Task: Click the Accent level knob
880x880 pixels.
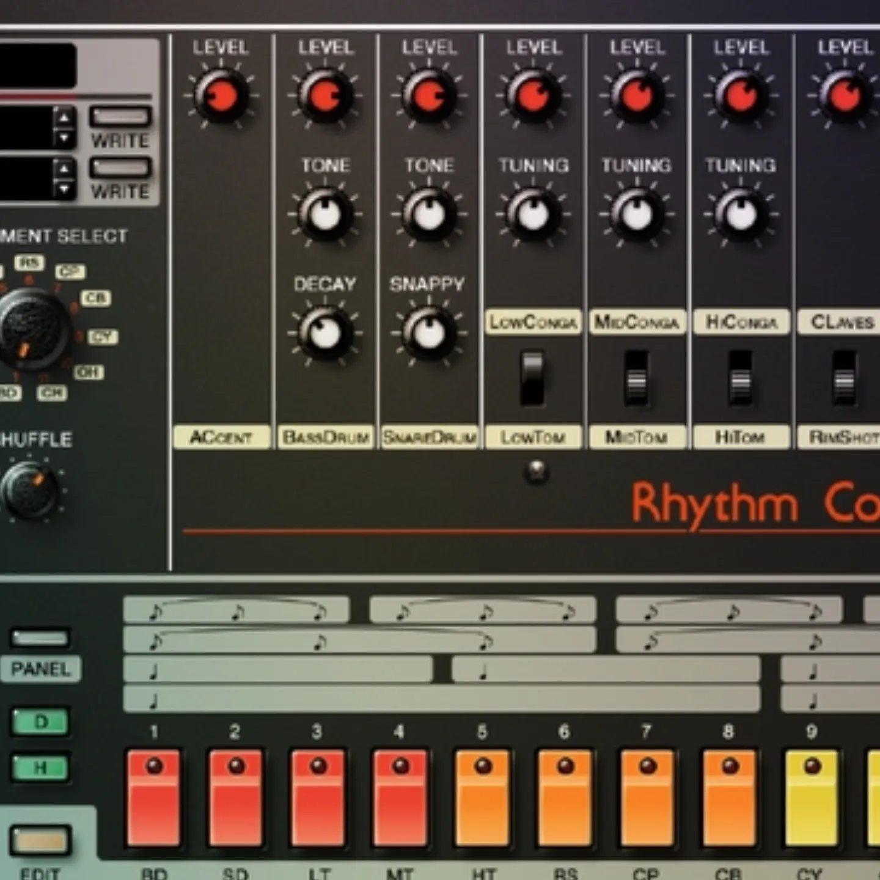Action: pos(221,96)
